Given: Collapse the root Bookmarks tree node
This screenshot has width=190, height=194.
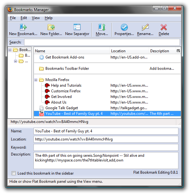Looking at the screenshot, I should [x=10, y=50].
